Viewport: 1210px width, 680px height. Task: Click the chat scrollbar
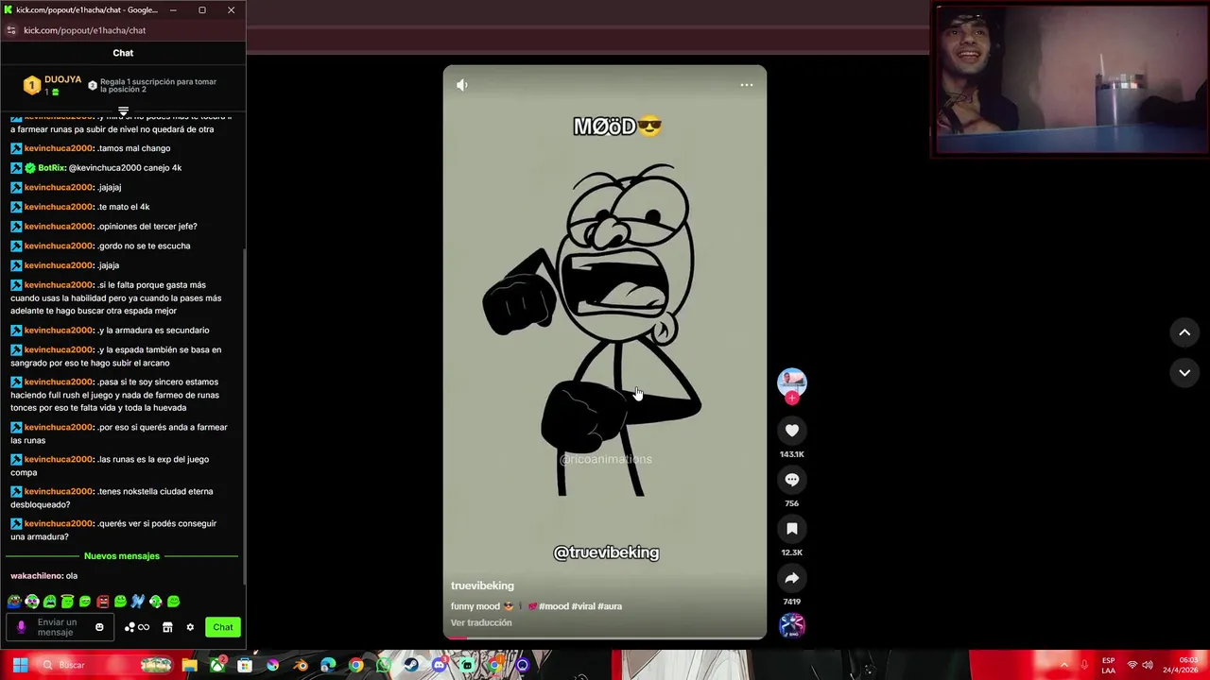coord(244,416)
